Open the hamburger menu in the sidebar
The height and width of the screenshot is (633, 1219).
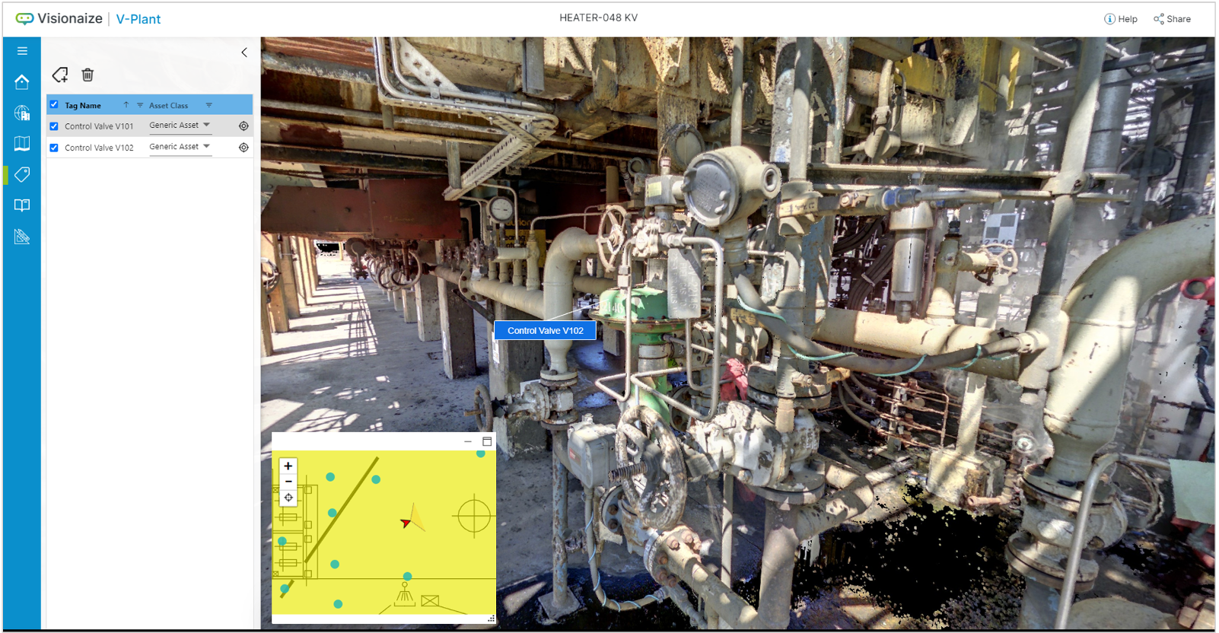point(22,51)
